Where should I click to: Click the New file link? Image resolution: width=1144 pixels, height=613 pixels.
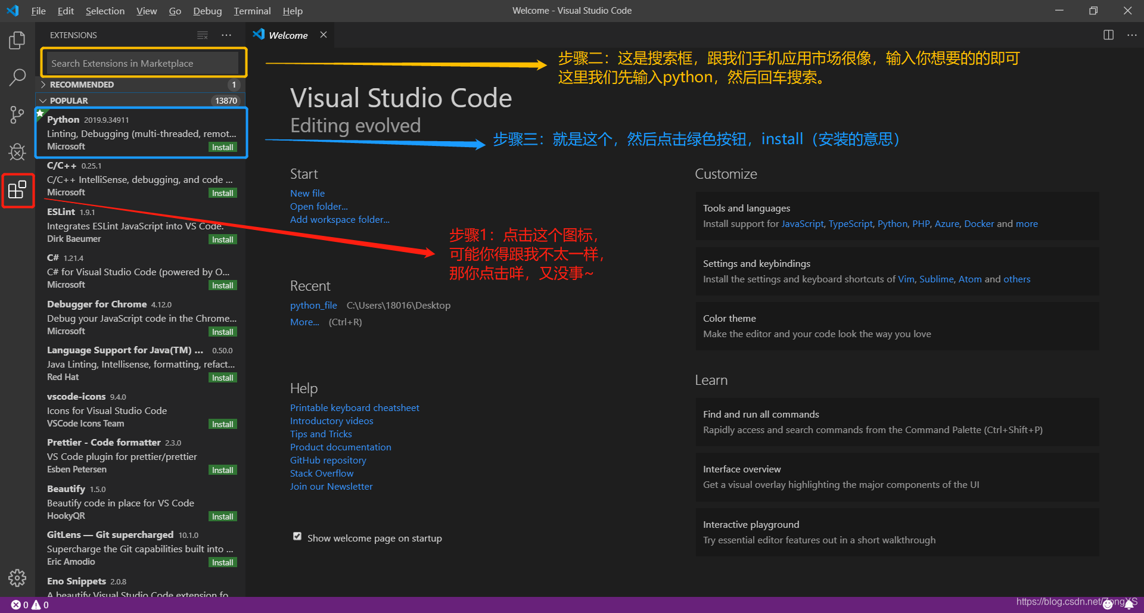click(x=307, y=193)
